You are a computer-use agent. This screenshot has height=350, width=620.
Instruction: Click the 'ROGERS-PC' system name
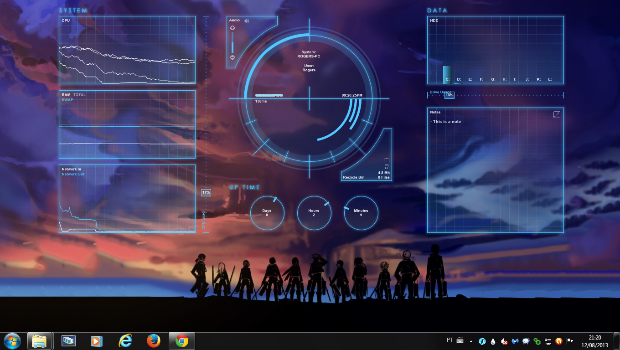pos(309,57)
